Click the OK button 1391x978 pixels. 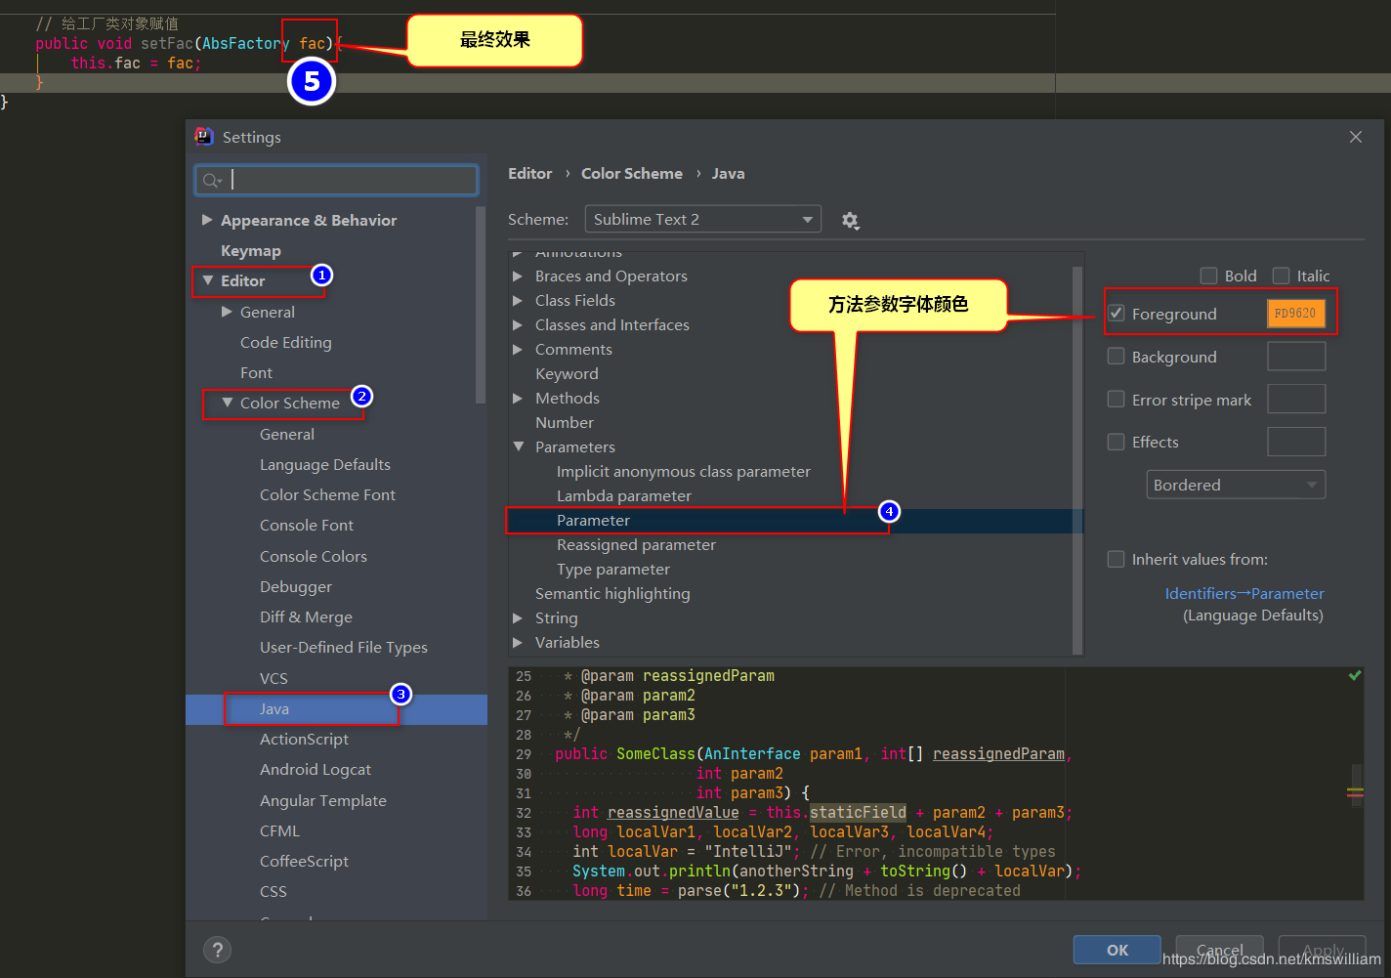pyautogui.click(x=1117, y=950)
